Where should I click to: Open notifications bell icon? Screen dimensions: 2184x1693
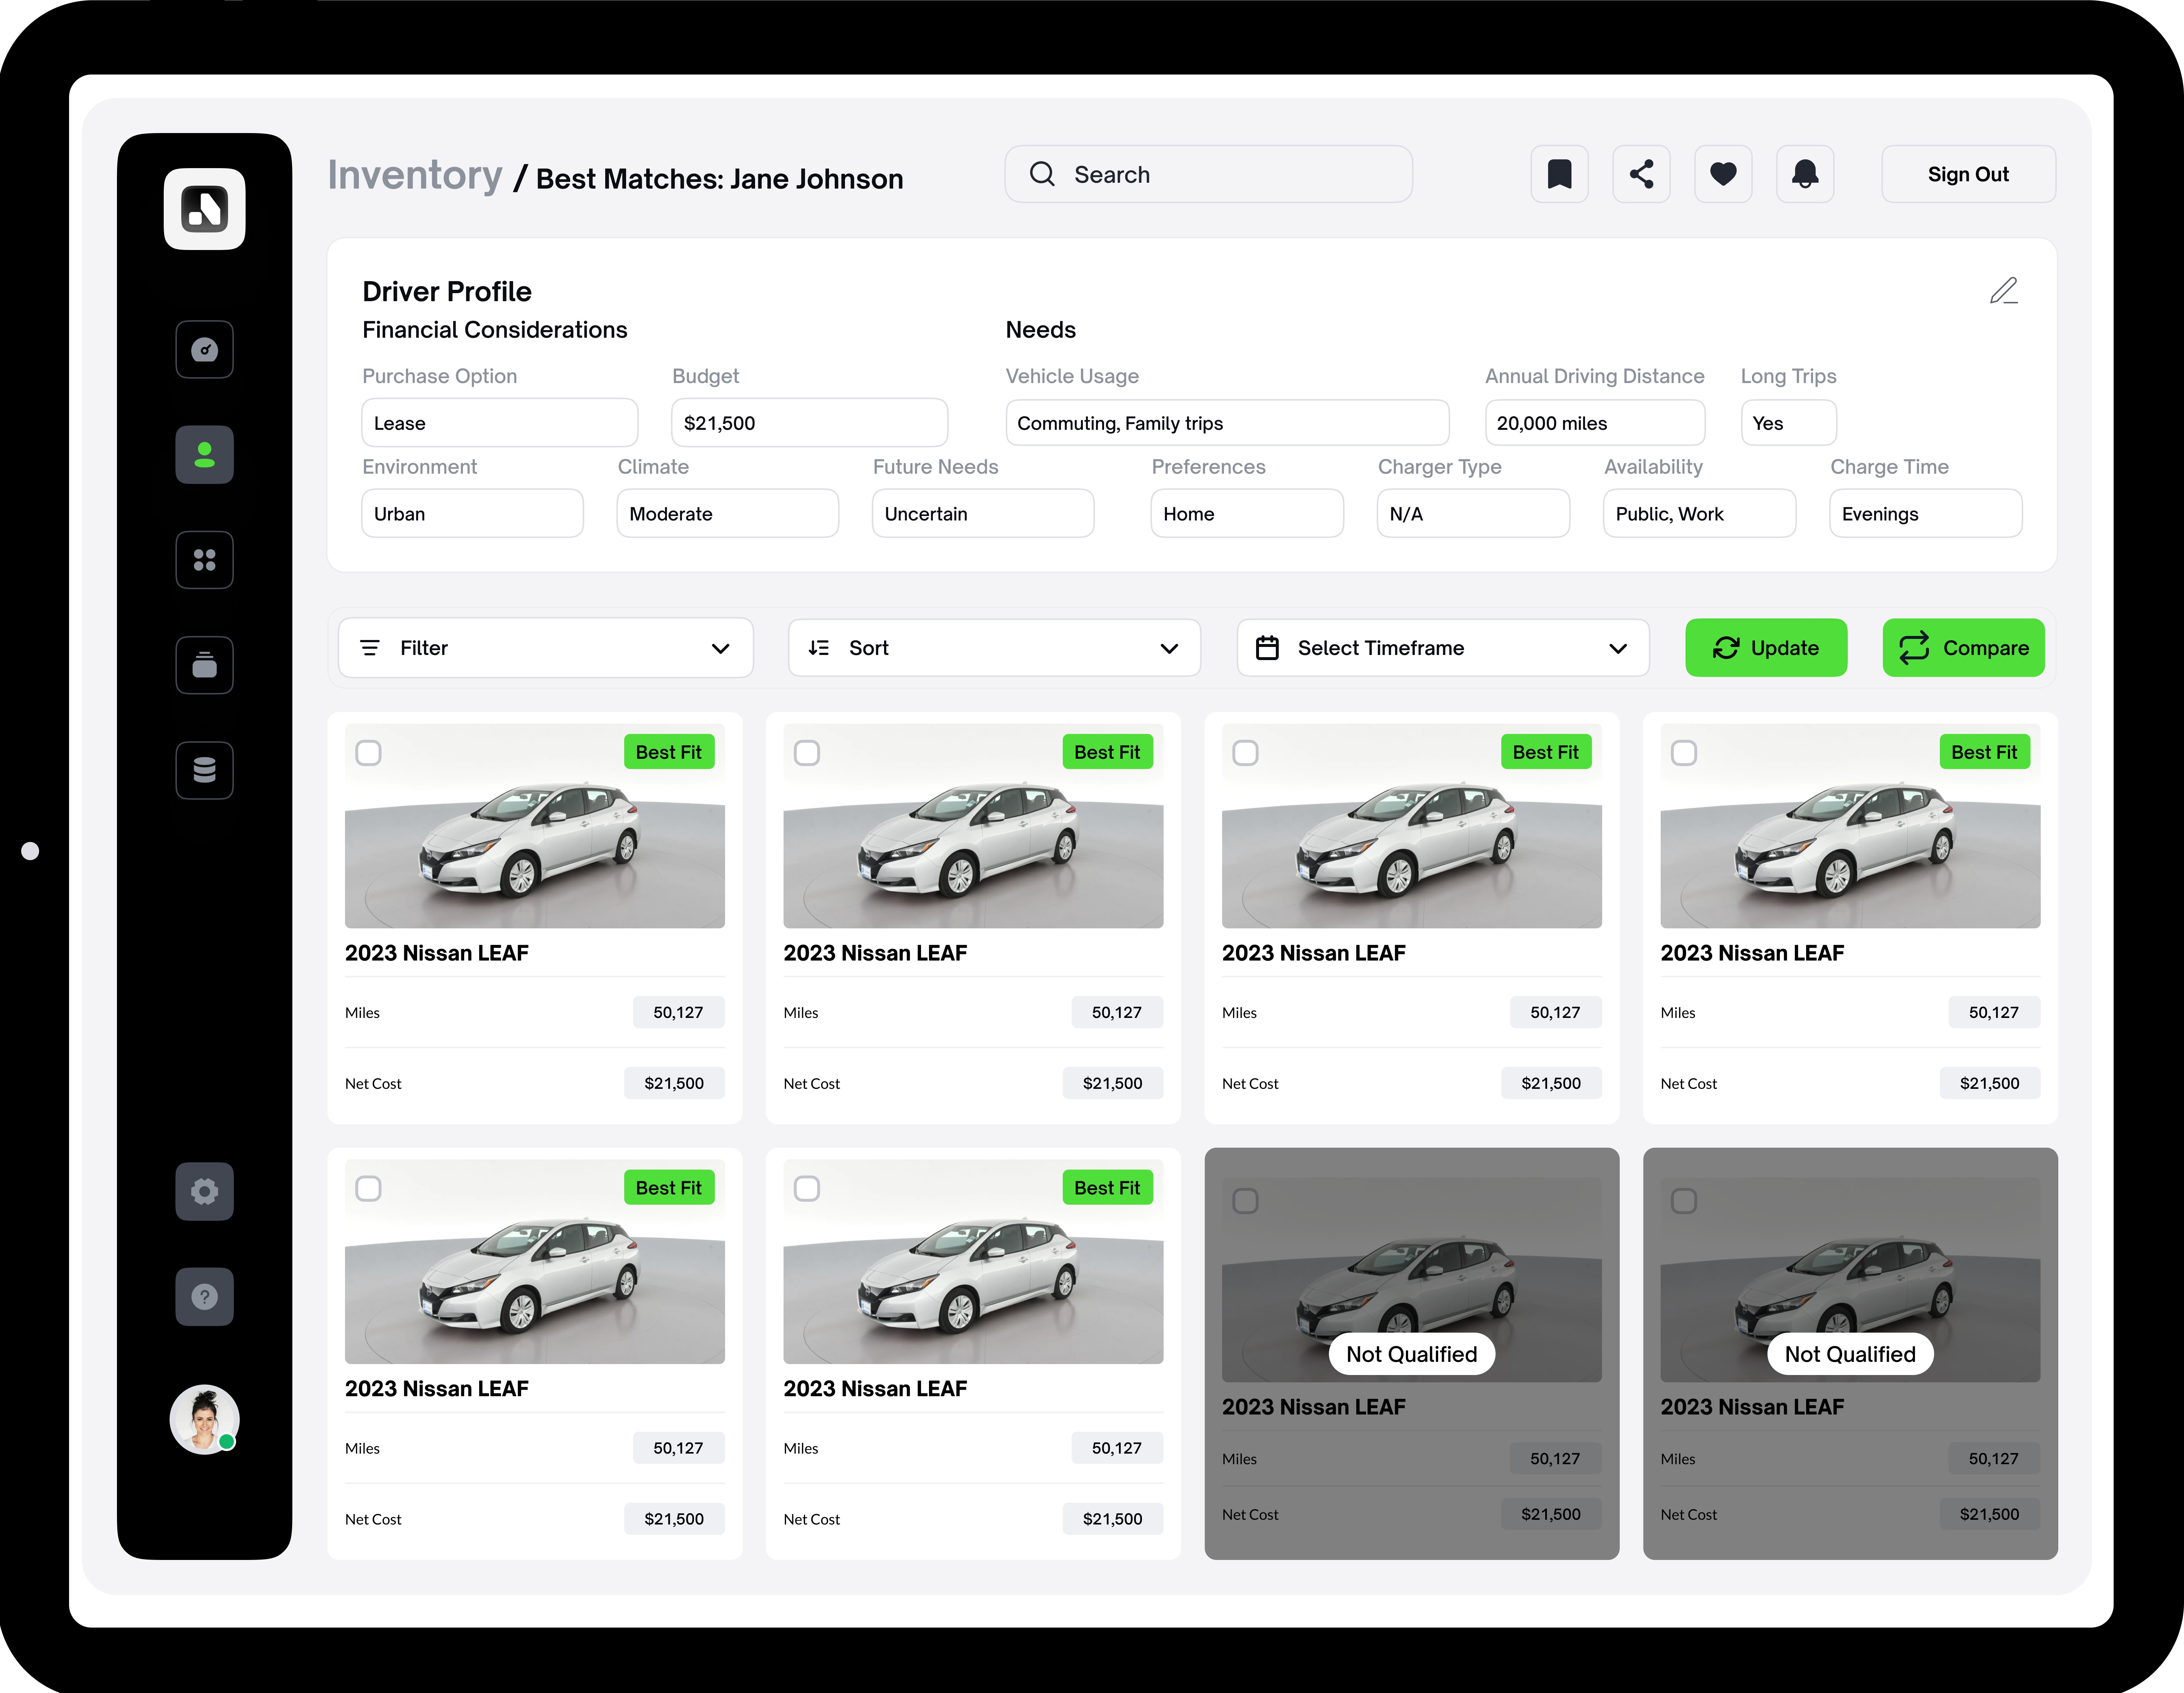(1805, 174)
